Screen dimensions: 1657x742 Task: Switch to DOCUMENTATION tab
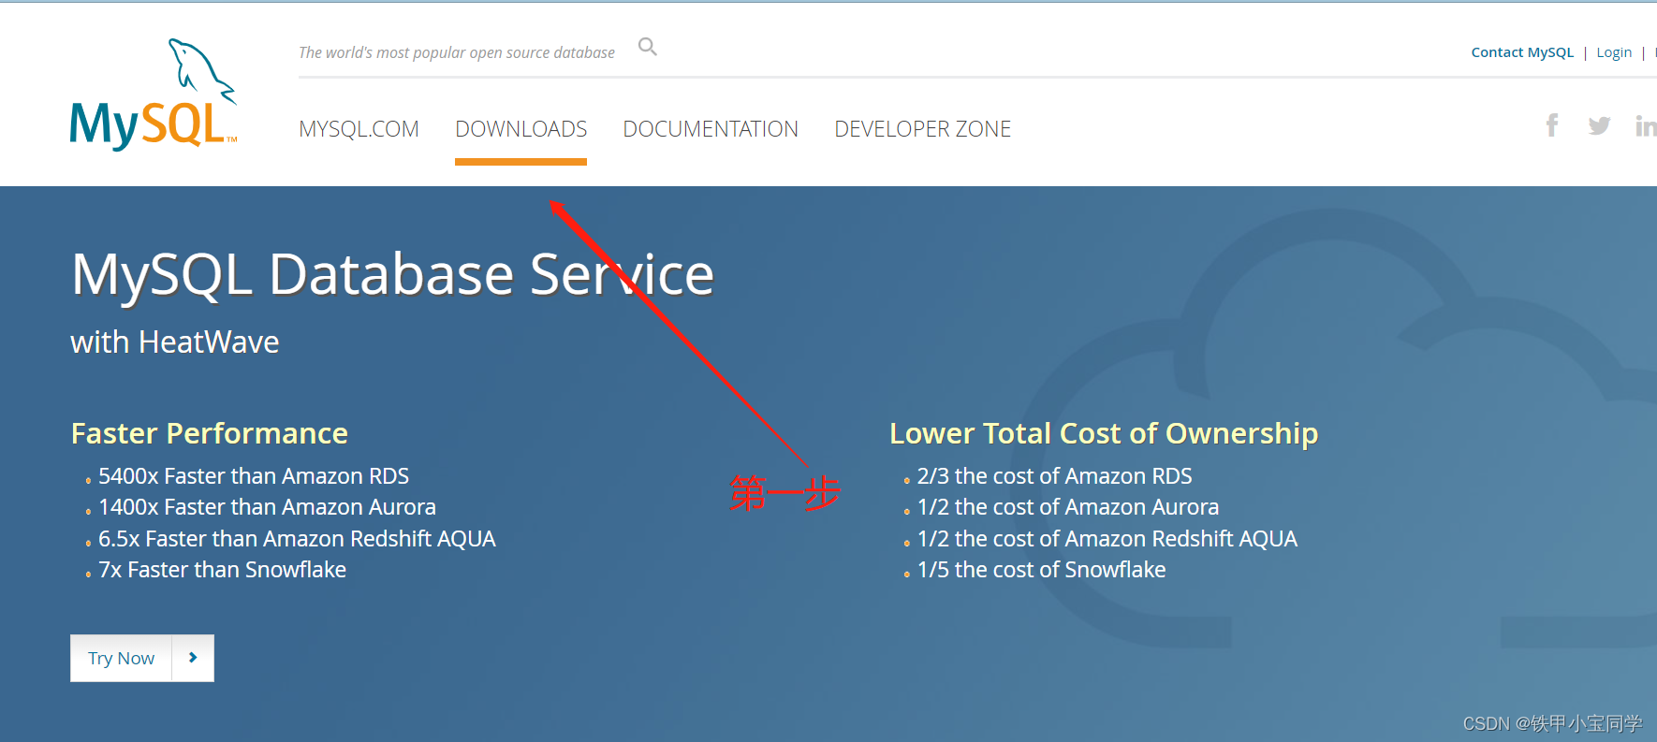pos(711,129)
